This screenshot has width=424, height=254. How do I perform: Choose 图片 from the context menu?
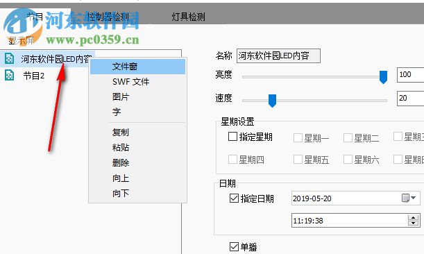point(137,97)
